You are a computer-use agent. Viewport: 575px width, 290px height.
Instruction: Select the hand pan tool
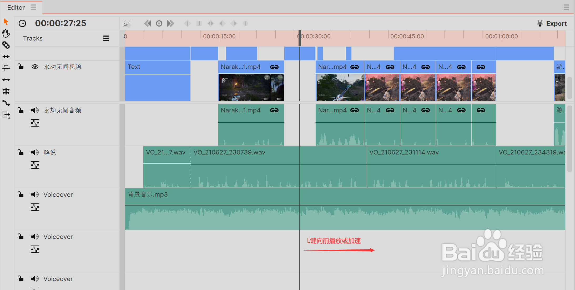tap(6, 33)
